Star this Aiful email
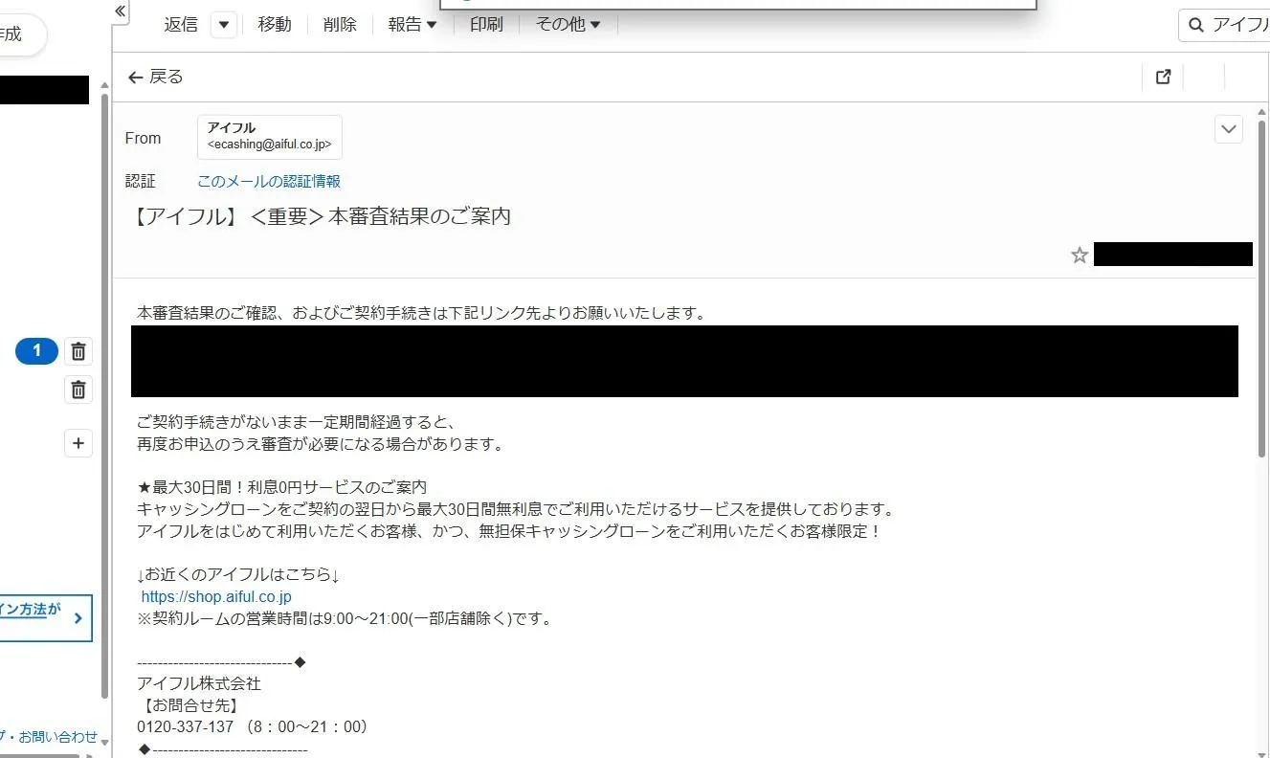The height and width of the screenshot is (758, 1270). click(x=1080, y=255)
